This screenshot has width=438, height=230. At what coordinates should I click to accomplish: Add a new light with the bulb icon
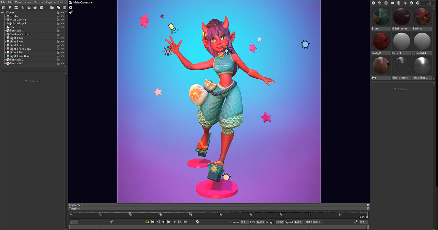[10, 7]
